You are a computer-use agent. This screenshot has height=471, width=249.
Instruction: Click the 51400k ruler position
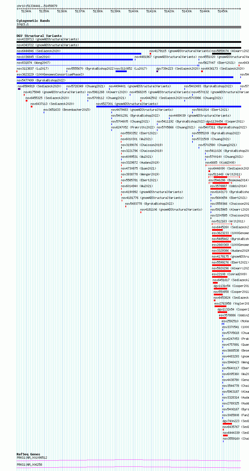133,11
